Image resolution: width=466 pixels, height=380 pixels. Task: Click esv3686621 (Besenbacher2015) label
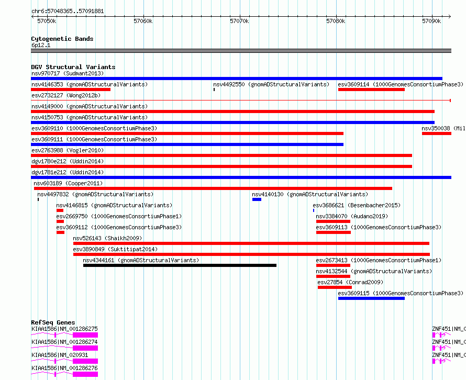(357, 205)
